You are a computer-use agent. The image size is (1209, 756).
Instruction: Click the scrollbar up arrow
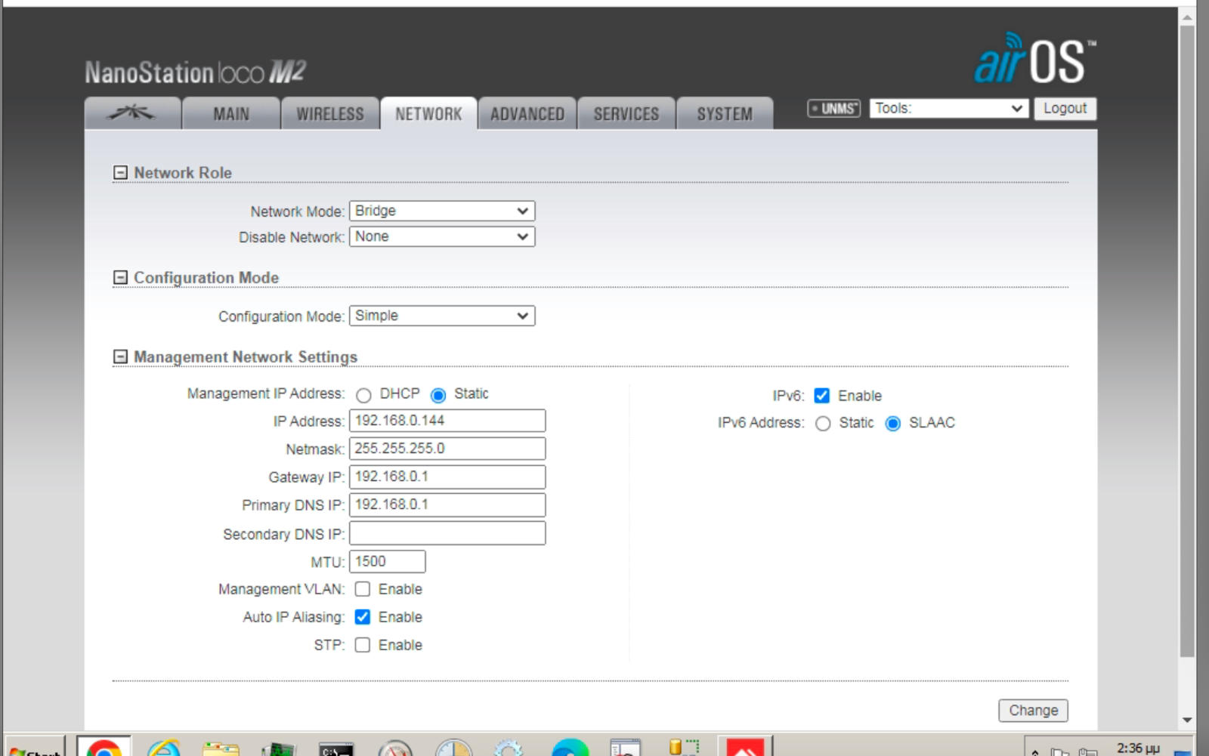click(x=1187, y=17)
